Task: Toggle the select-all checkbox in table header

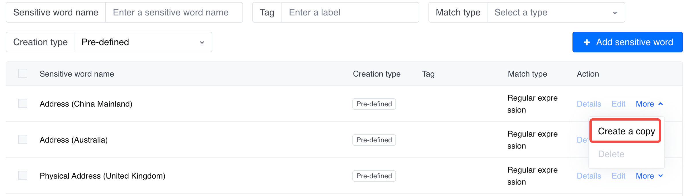Action: point(23,74)
